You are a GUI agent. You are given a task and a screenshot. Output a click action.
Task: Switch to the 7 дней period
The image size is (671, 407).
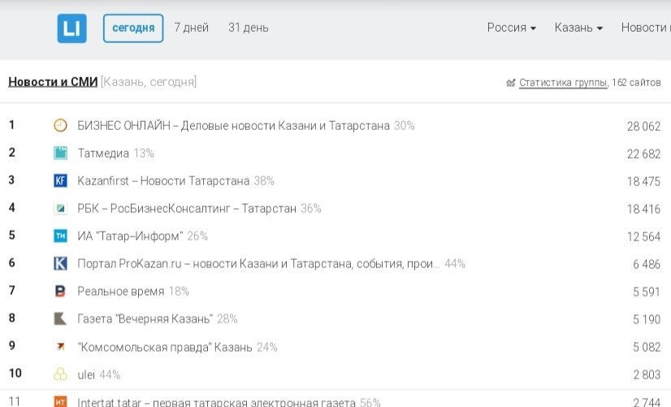click(x=191, y=28)
